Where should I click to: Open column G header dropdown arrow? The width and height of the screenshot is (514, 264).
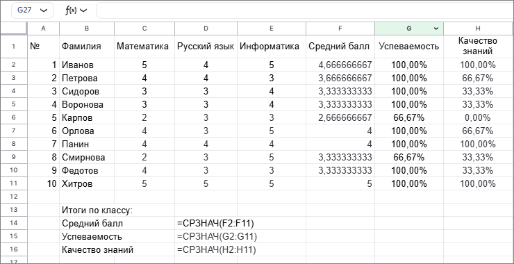[436, 28]
